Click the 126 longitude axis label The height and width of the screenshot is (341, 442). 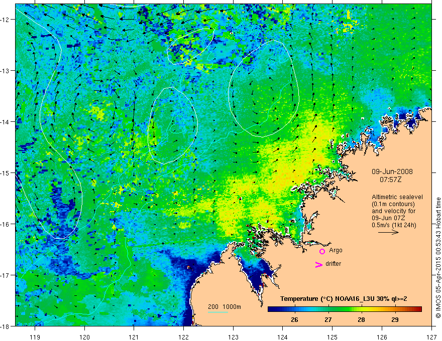tap(382, 337)
